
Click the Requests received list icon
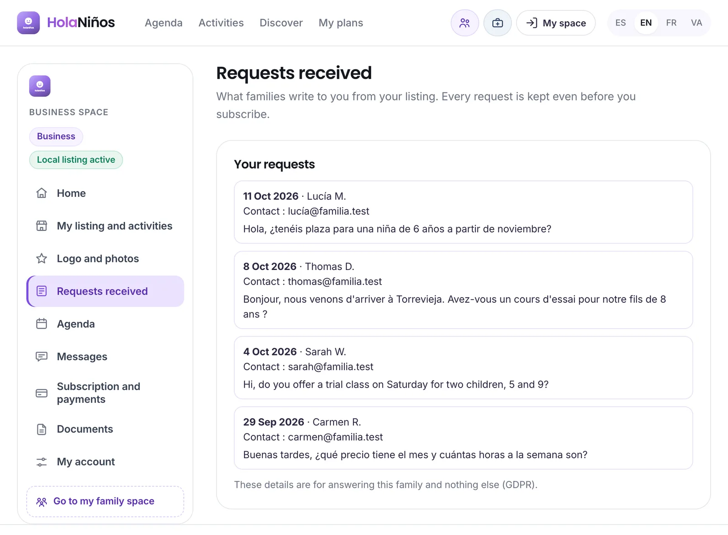(x=41, y=291)
